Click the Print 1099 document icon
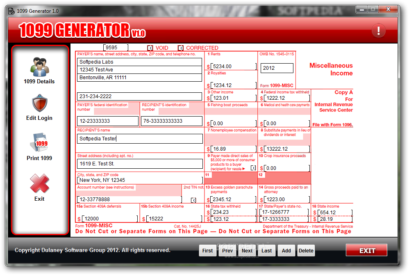The width and height of the screenshot is (409, 275). 39,142
